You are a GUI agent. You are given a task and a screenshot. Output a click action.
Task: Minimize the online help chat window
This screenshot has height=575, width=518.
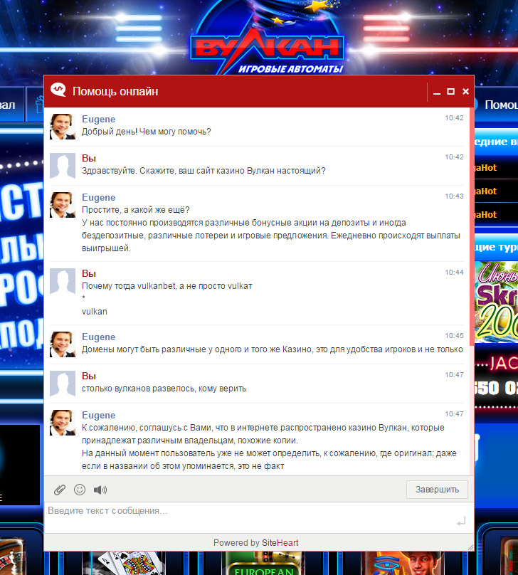click(x=437, y=92)
